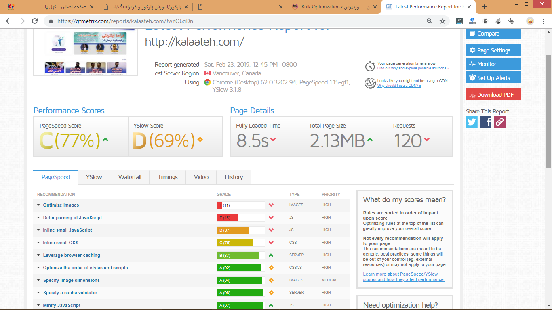Close the Bulk Optimization tab
Viewport: 552px width, 310px height.
tap(375, 7)
